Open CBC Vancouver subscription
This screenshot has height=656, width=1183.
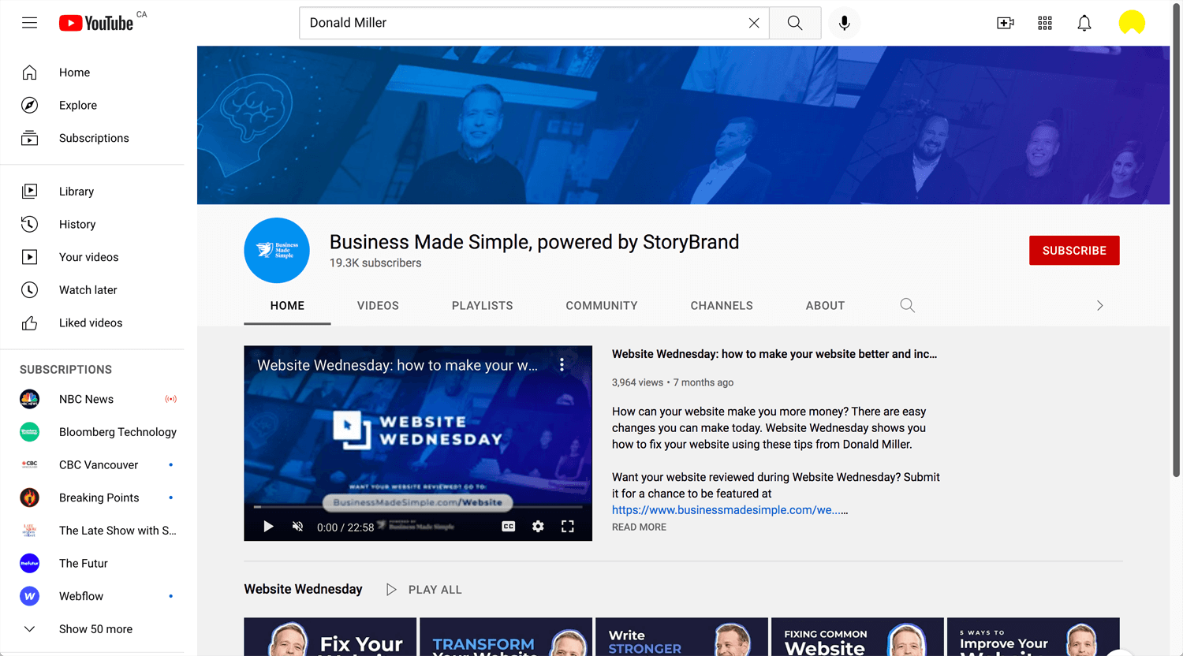(92, 465)
